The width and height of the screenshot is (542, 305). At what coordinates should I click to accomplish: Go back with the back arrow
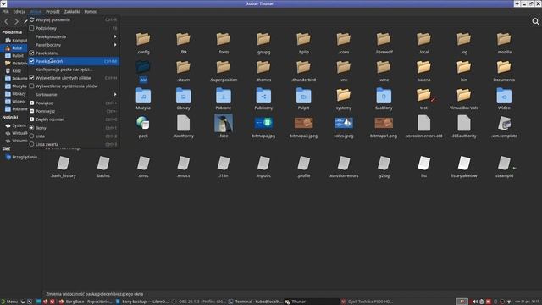(x=6, y=21)
